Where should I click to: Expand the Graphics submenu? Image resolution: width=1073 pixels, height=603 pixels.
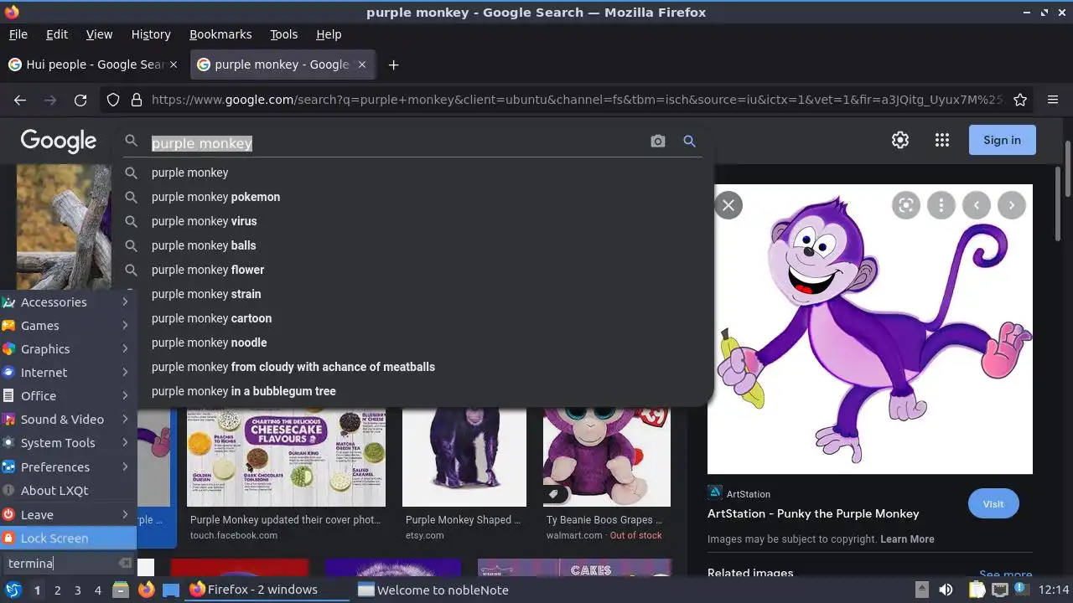(x=68, y=349)
